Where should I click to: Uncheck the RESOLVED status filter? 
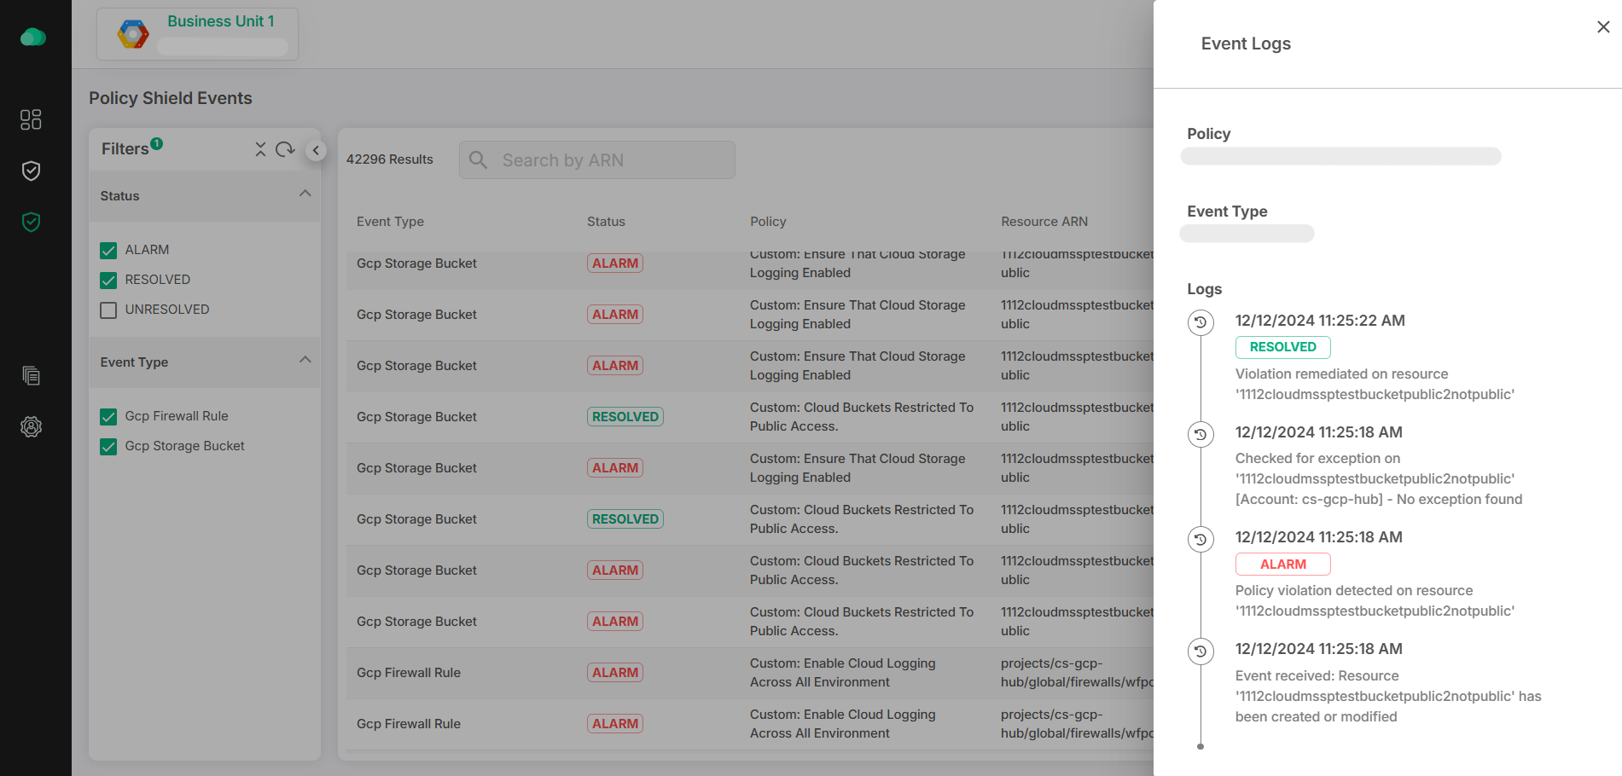[x=108, y=281]
